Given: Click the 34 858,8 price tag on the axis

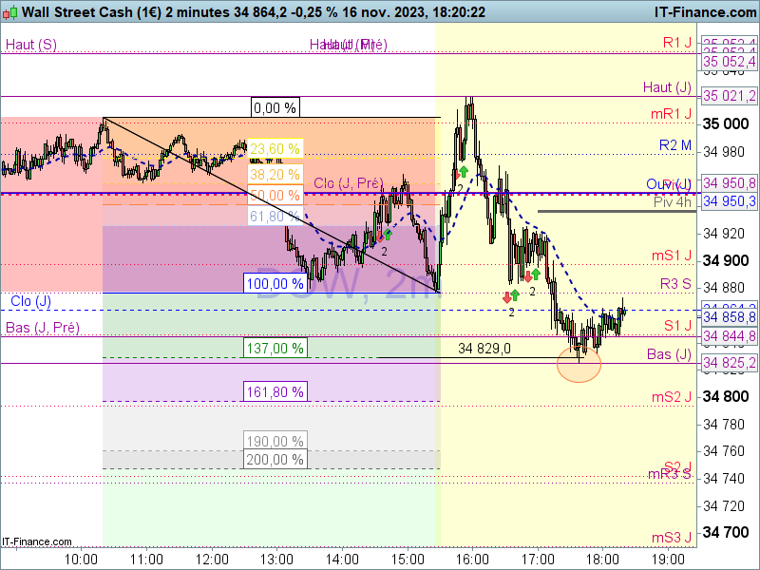Looking at the screenshot, I should [729, 317].
